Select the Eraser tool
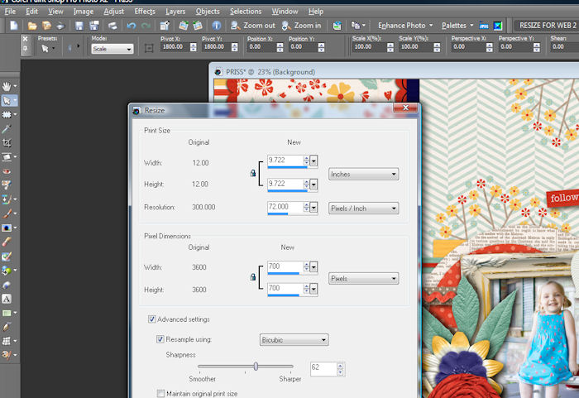 [7, 242]
